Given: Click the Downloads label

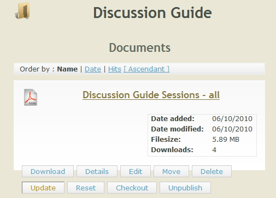Looking at the screenshot, I should tap(172, 150).
